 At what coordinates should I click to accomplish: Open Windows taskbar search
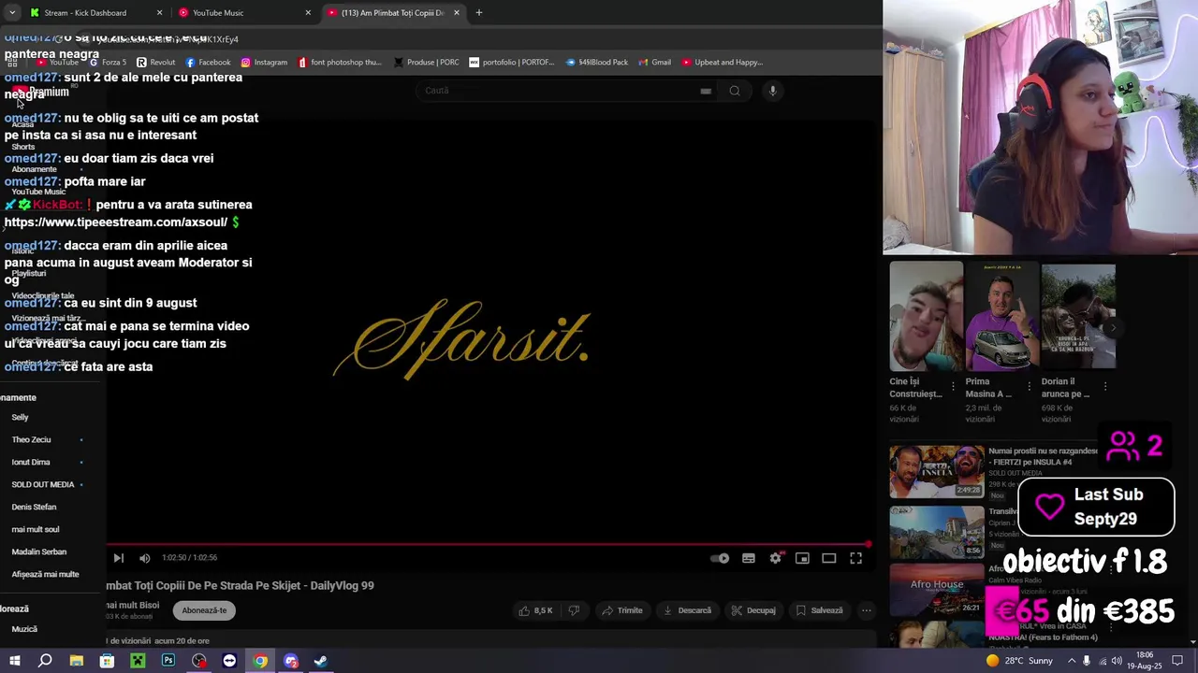(45, 661)
